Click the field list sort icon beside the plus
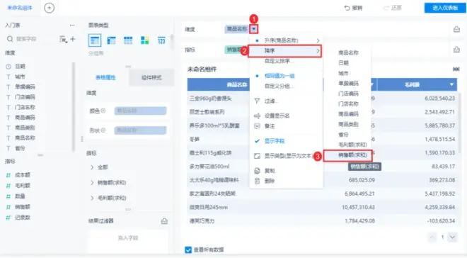467x258 pixels. pos(63,39)
